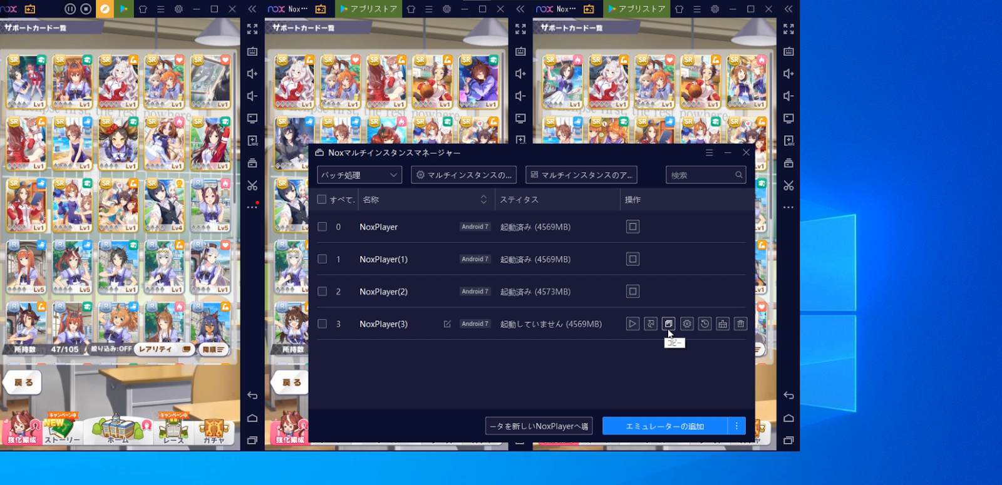
Task: Start the NoxPlayer(3) instance with play icon
Action: [633, 324]
